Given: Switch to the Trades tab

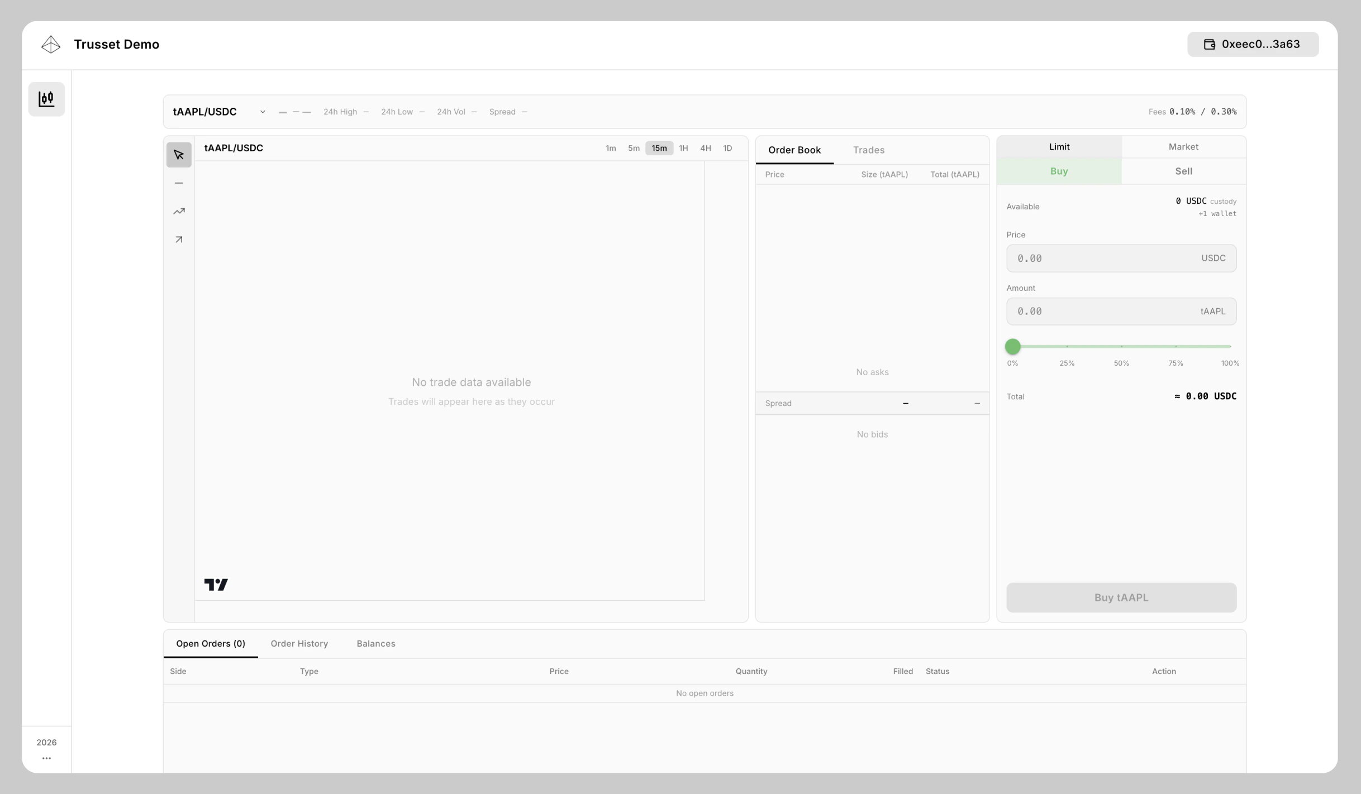Looking at the screenshot, I should 868,150.
